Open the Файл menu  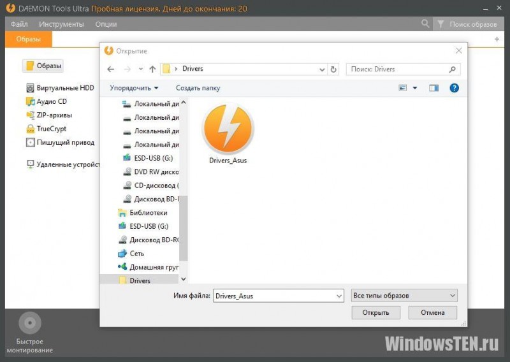(19, 24)
